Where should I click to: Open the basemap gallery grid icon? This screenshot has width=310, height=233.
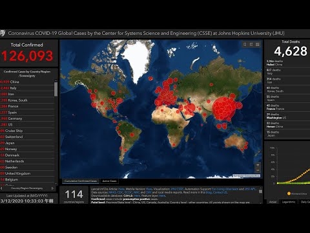[258, 44]
